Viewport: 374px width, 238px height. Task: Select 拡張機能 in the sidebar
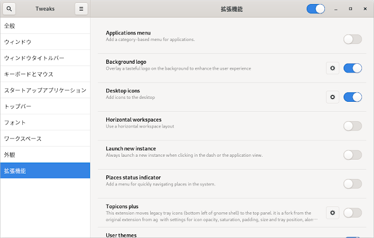click(x=45, y=171)
